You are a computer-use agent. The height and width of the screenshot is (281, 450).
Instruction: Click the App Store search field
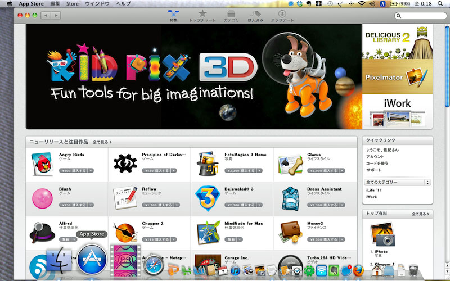coord(420,16)
